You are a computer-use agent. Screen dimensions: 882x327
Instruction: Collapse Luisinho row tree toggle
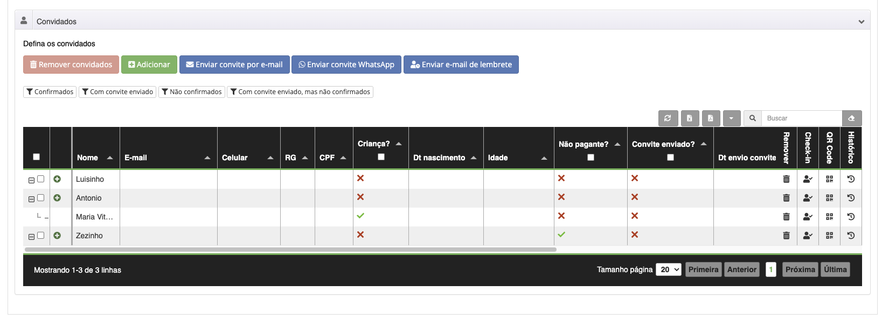31,180
